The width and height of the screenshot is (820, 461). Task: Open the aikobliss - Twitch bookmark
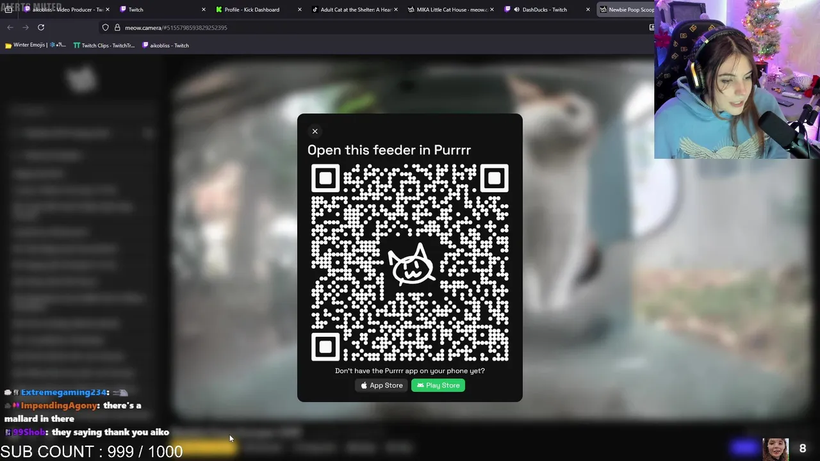[165, 45]
